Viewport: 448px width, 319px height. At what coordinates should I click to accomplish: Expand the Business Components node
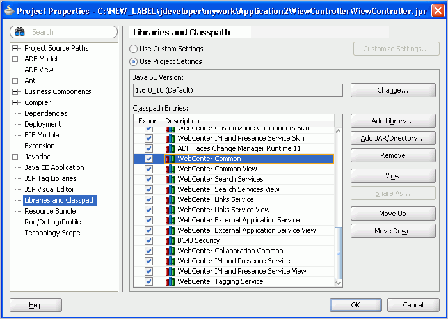click(x=15, y=91)
